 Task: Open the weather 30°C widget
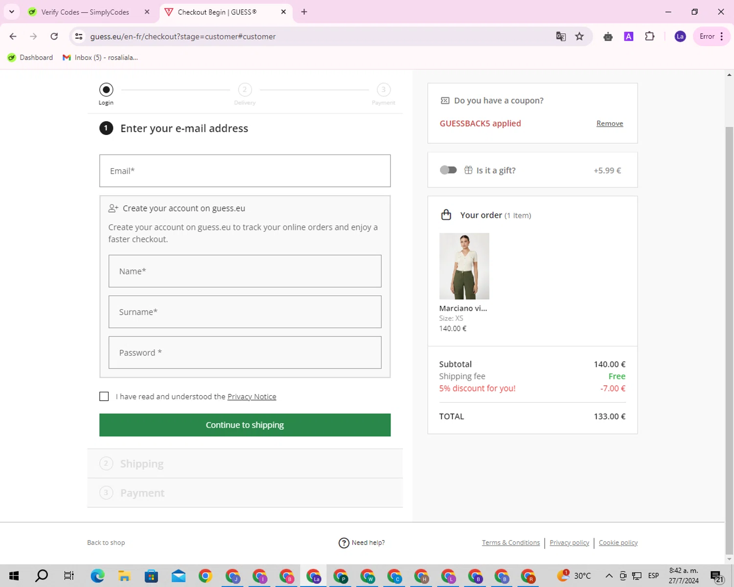pyautogui.click(x=574, y=576)
